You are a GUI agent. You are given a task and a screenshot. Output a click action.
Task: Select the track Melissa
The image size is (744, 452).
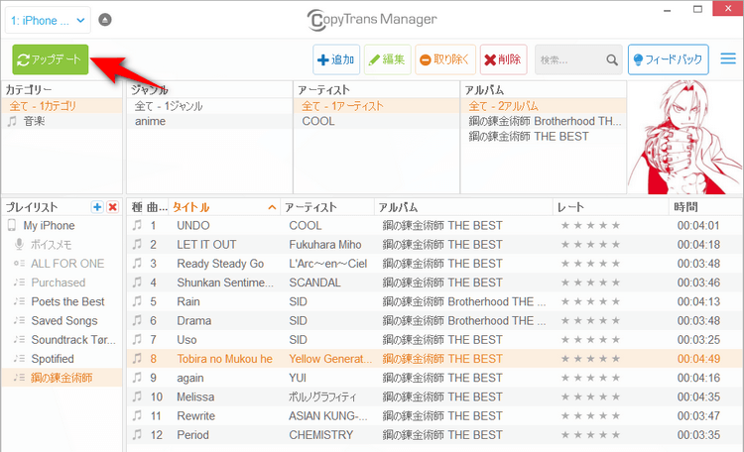click(434, 396)
